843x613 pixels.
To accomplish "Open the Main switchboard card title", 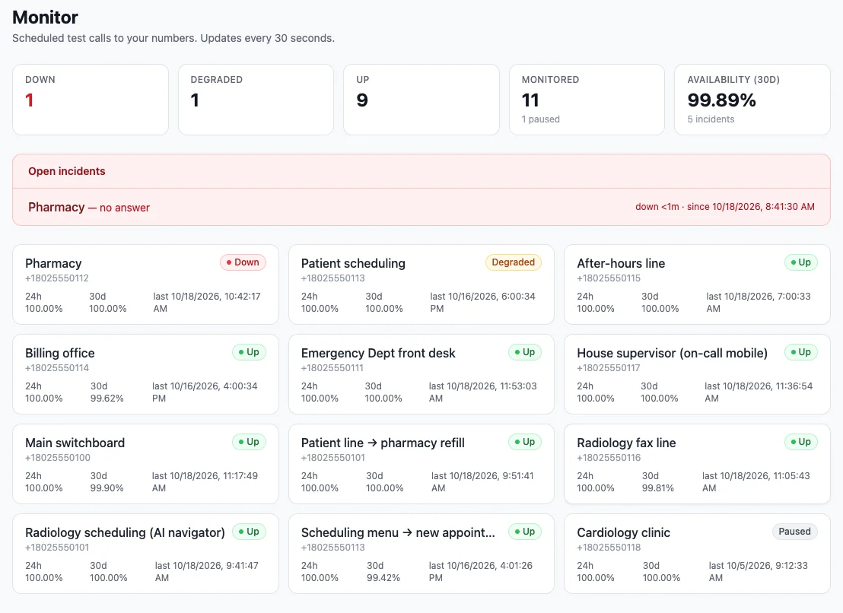I will [x=75, y=443].
